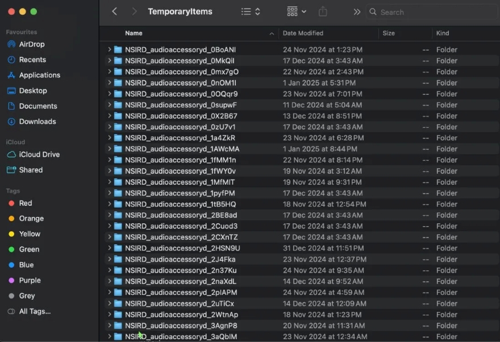Expand the NSIRD_audioaccessoryd_1AWcMA folder
The height and width of the screenshot is (342, 500).
109,149
